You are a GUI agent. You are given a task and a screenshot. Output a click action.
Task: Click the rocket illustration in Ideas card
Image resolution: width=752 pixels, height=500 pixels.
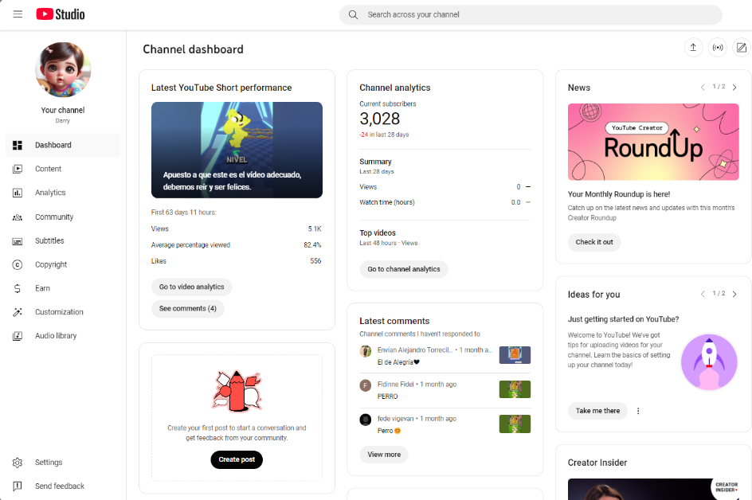tap(709, 362)
